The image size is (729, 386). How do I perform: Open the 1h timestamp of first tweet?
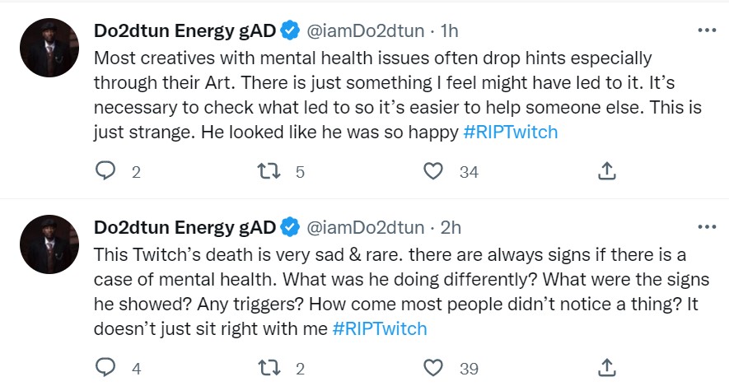(x=450, y=31)
